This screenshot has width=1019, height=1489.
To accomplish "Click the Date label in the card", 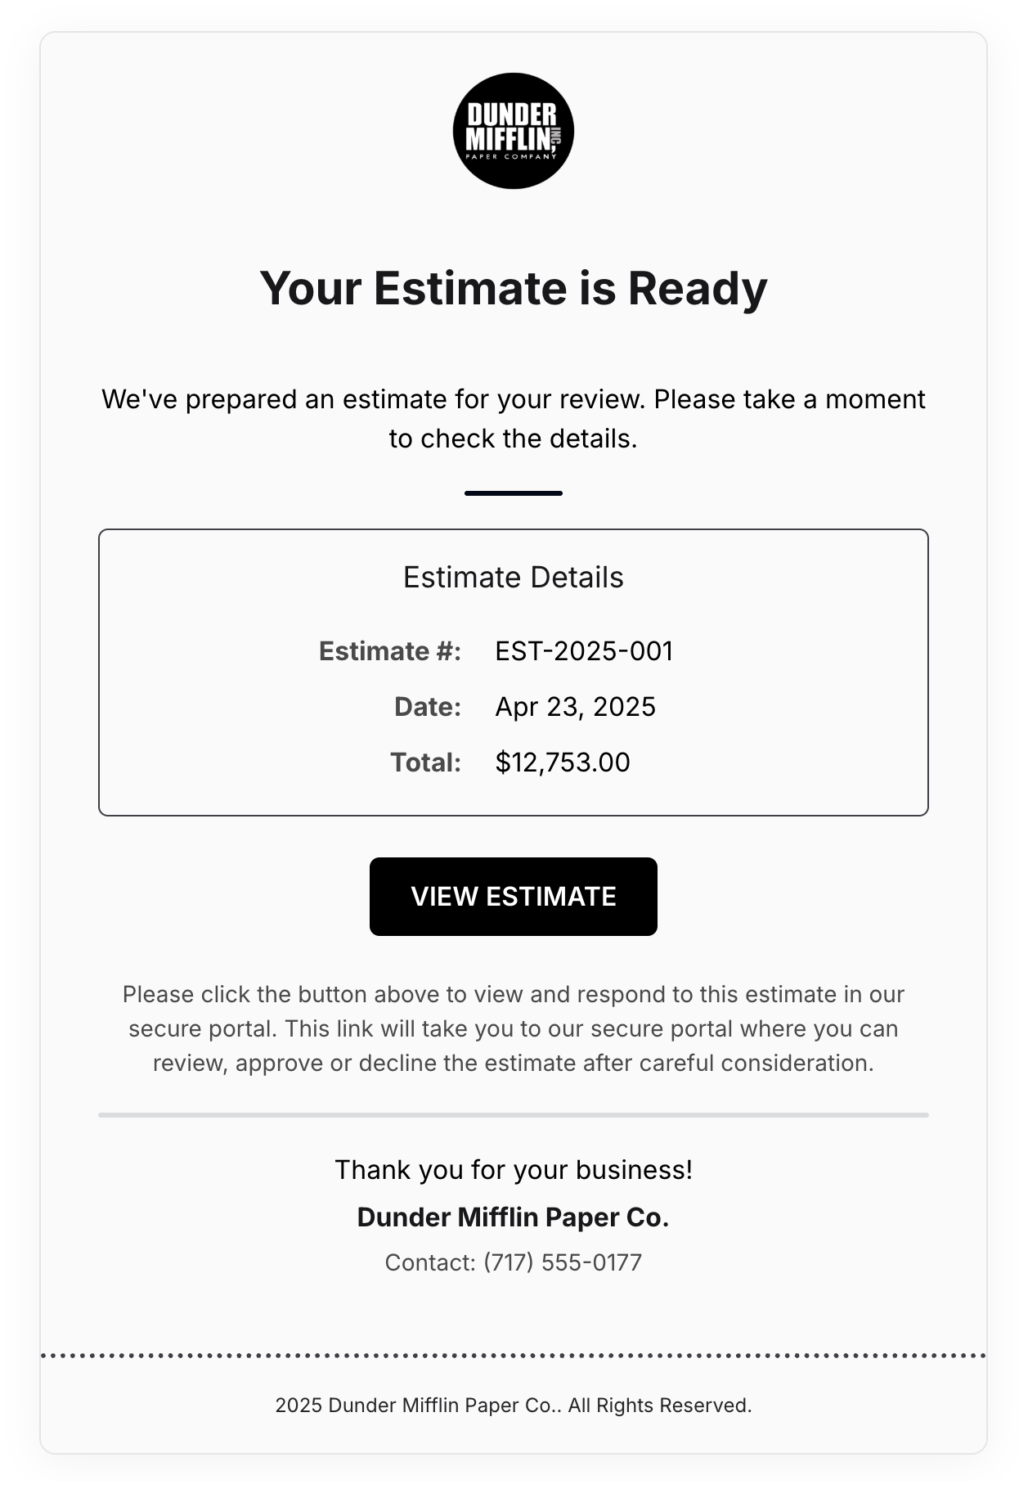I will point(427,707).
